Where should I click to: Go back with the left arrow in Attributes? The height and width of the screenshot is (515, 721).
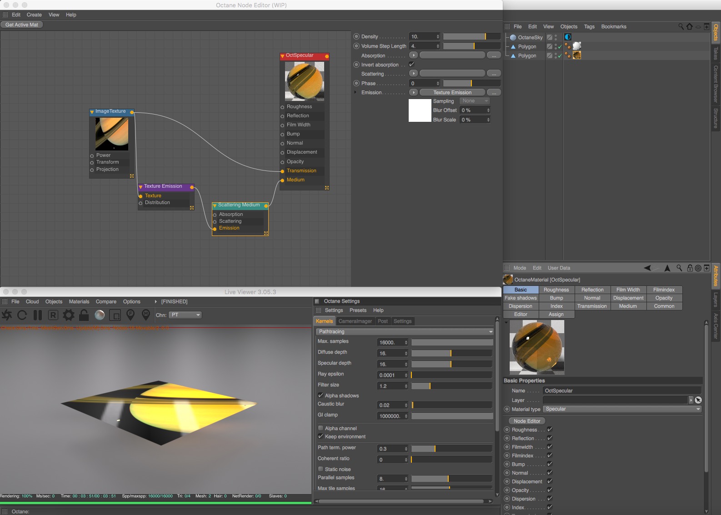point(647,268)
